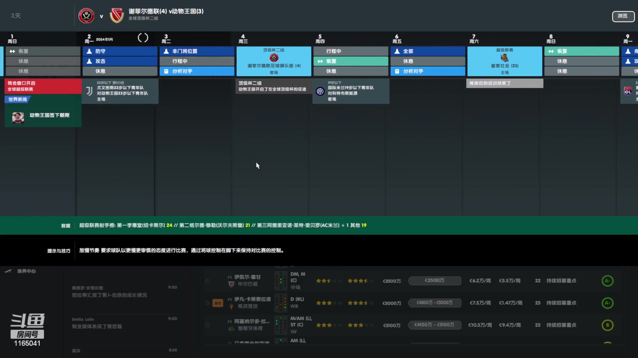The image size is (638, 358).
Task: Click the Sheffield United club crest icon
Action: [86, 15]
